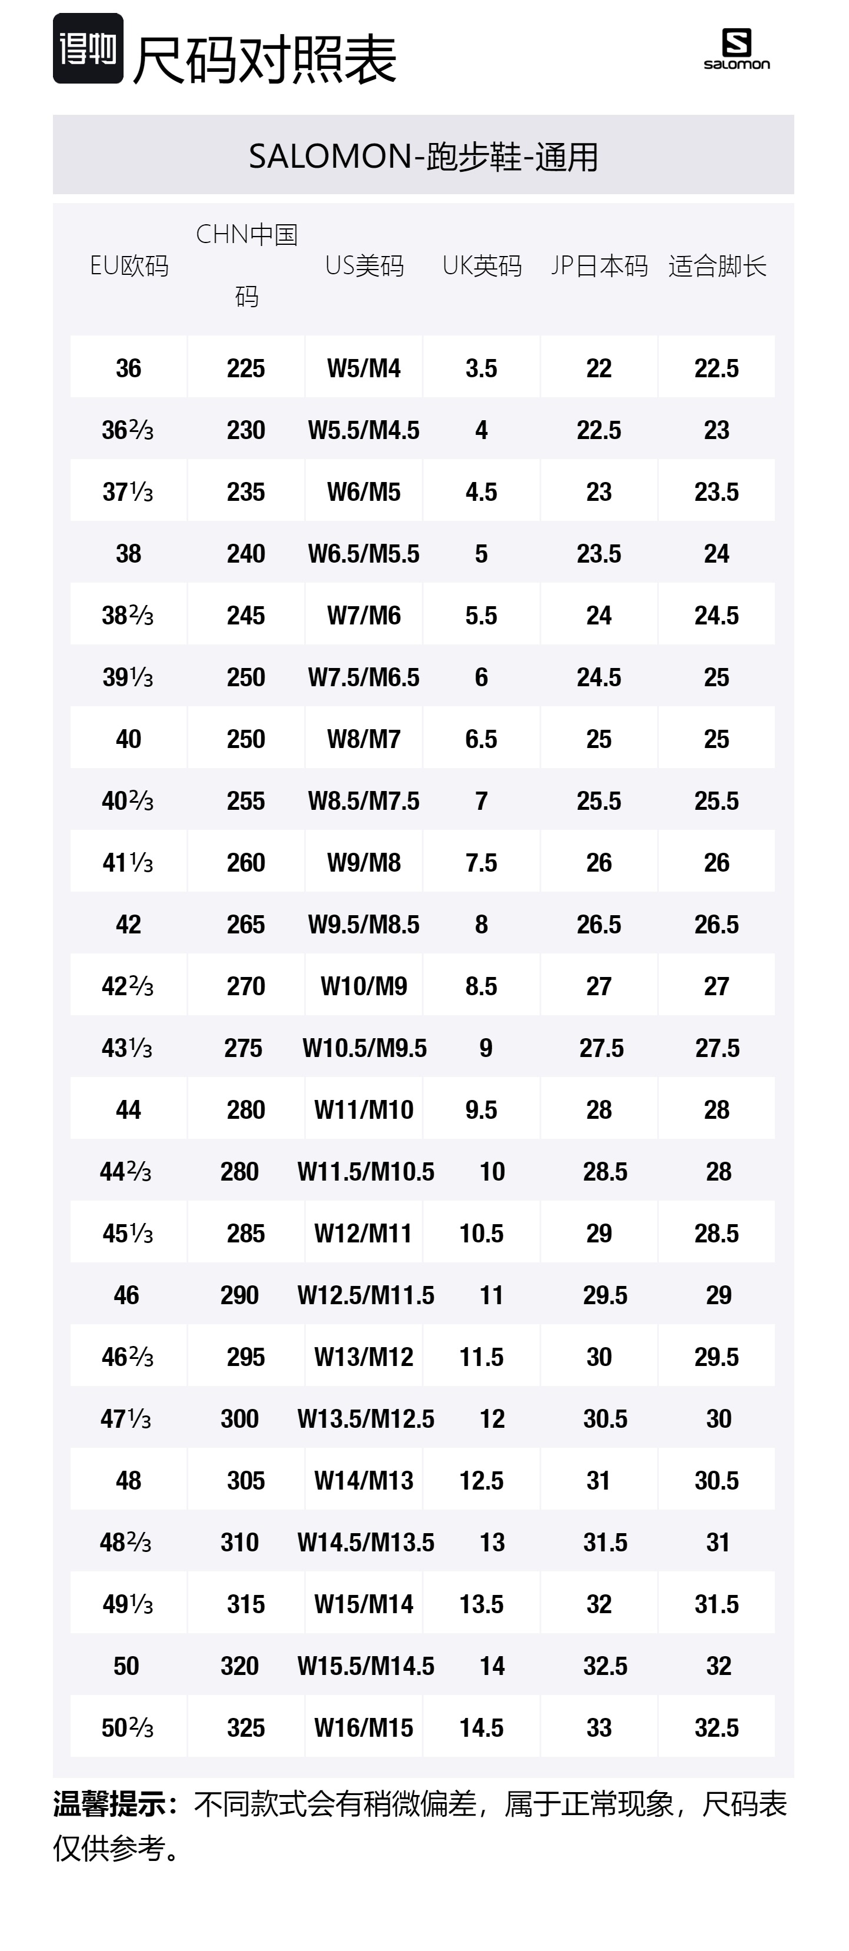Screen dimensions: 849x1951
Task: Select the W10.5/M9.5 size cell
Action: [364, 1048]
